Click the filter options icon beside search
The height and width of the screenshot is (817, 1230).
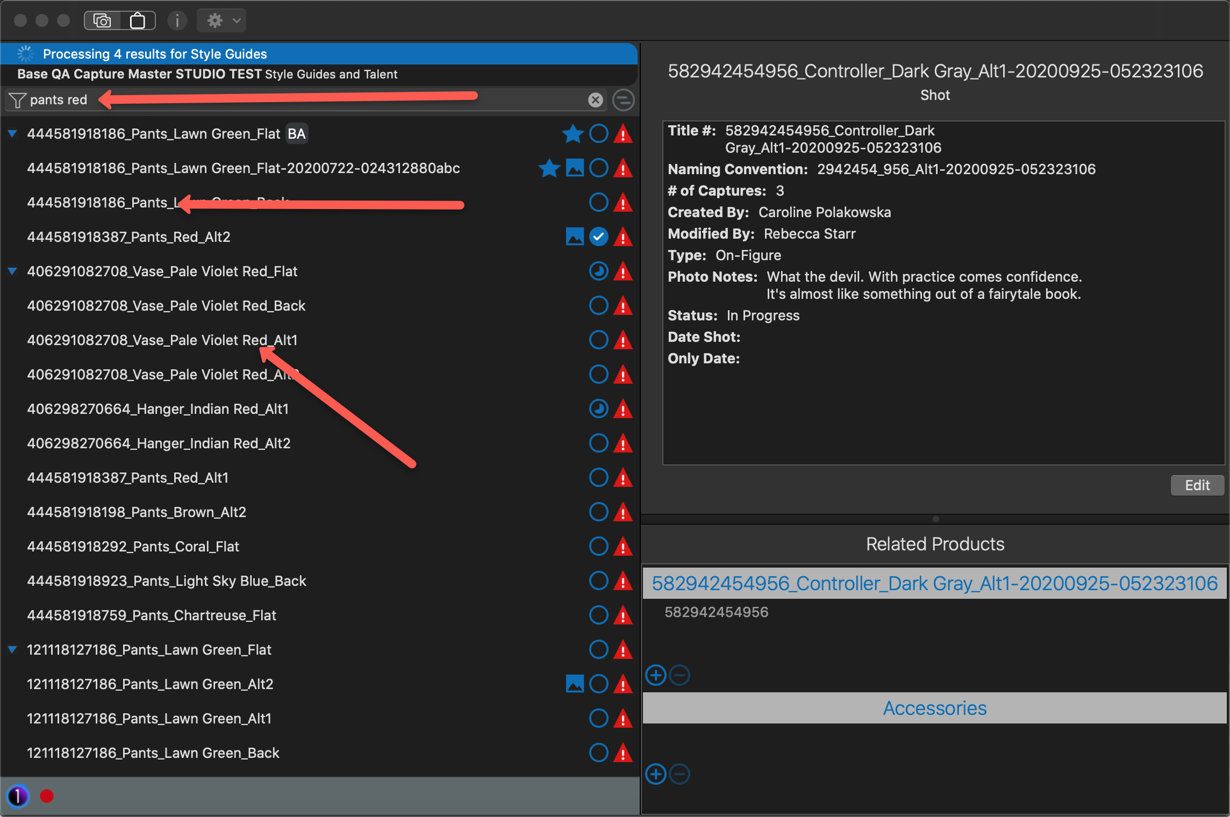pyautogui.click(x=624, y=100)
